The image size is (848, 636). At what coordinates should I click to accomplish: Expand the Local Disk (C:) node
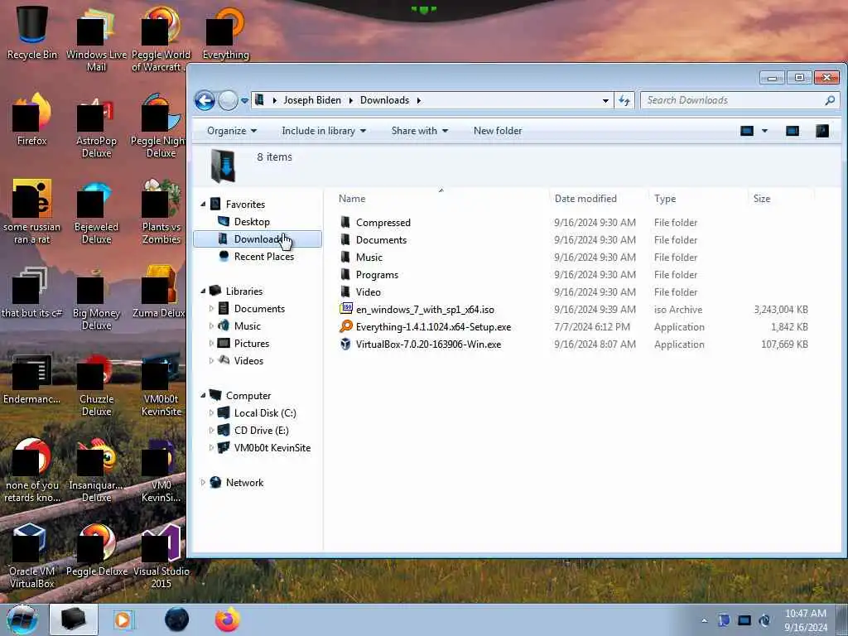(211, 413)
